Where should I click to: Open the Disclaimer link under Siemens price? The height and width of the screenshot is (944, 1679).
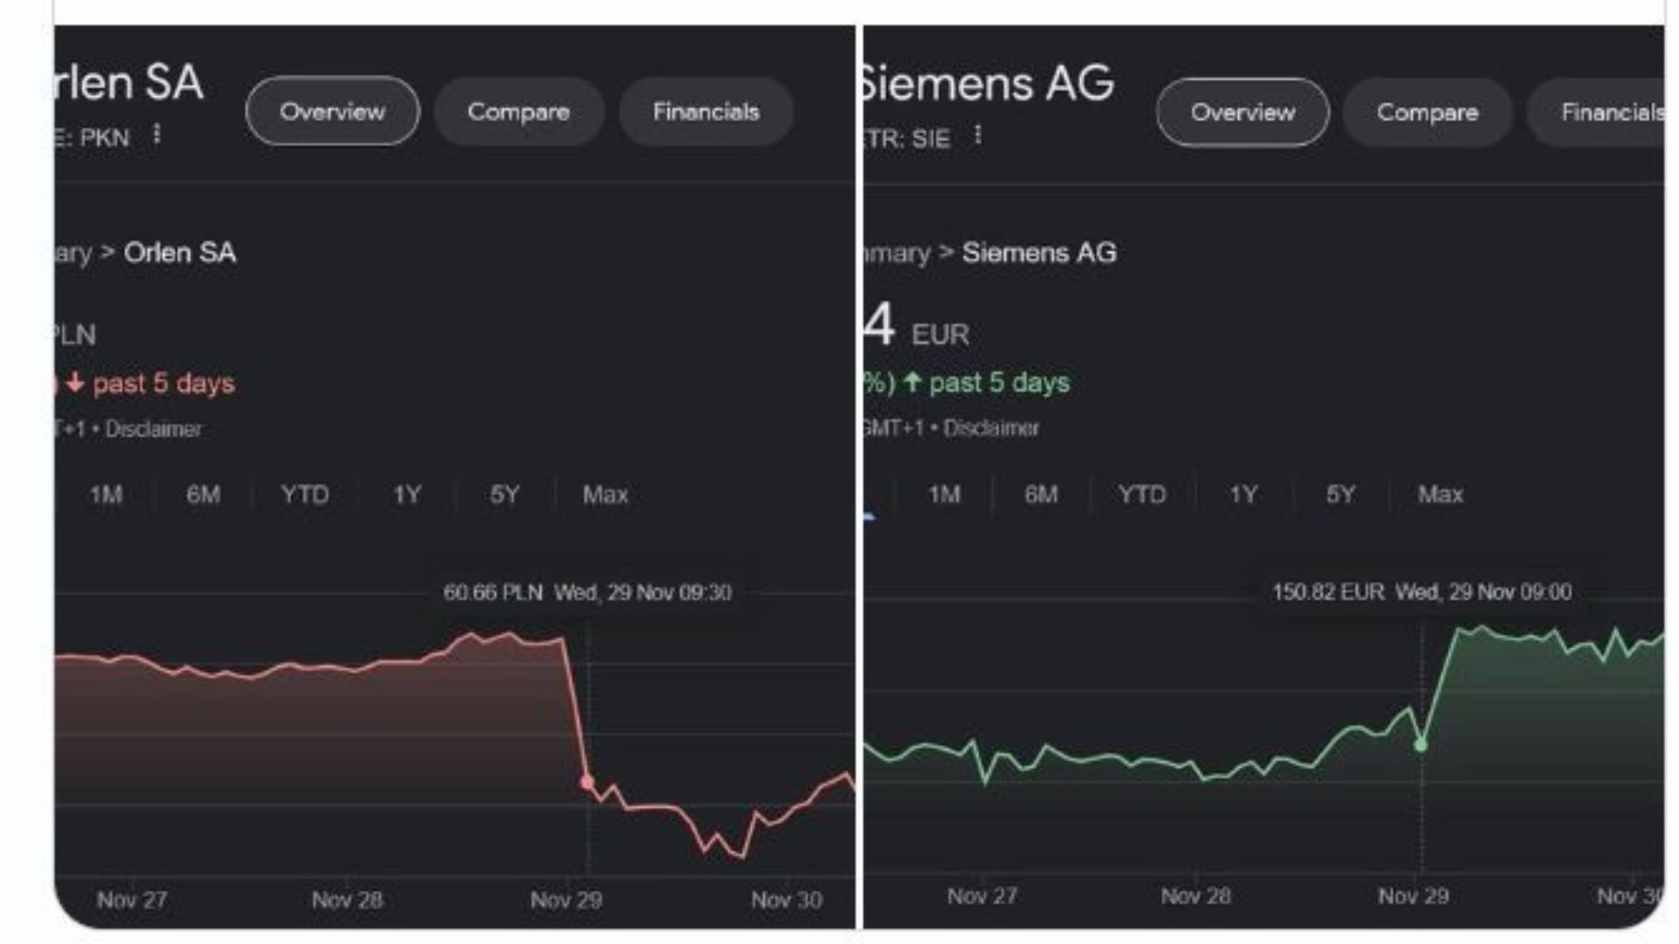click(991, 428)
